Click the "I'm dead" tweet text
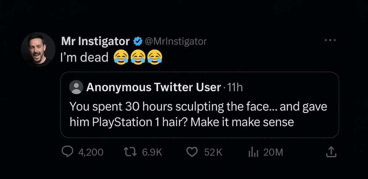368x179 pixels. point(84,57)
